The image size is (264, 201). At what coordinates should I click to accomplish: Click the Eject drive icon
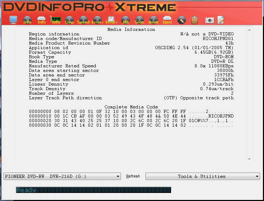(167, 20)
